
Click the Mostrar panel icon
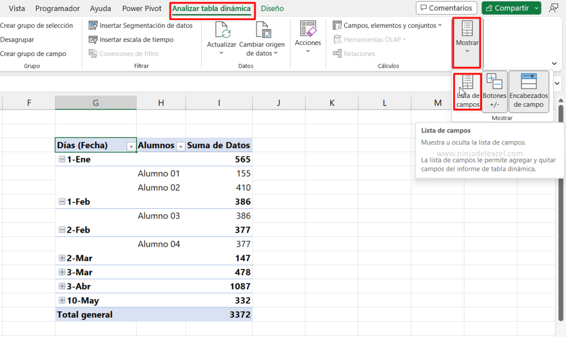click(466, 38)
